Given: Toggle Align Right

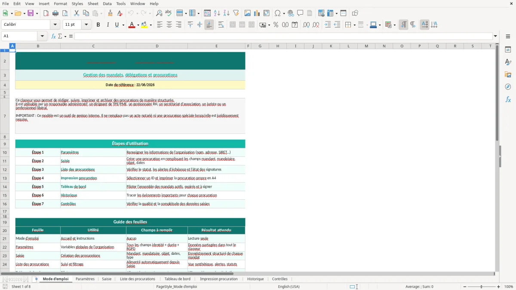Looking at the screenshot, I should (178, 25).
